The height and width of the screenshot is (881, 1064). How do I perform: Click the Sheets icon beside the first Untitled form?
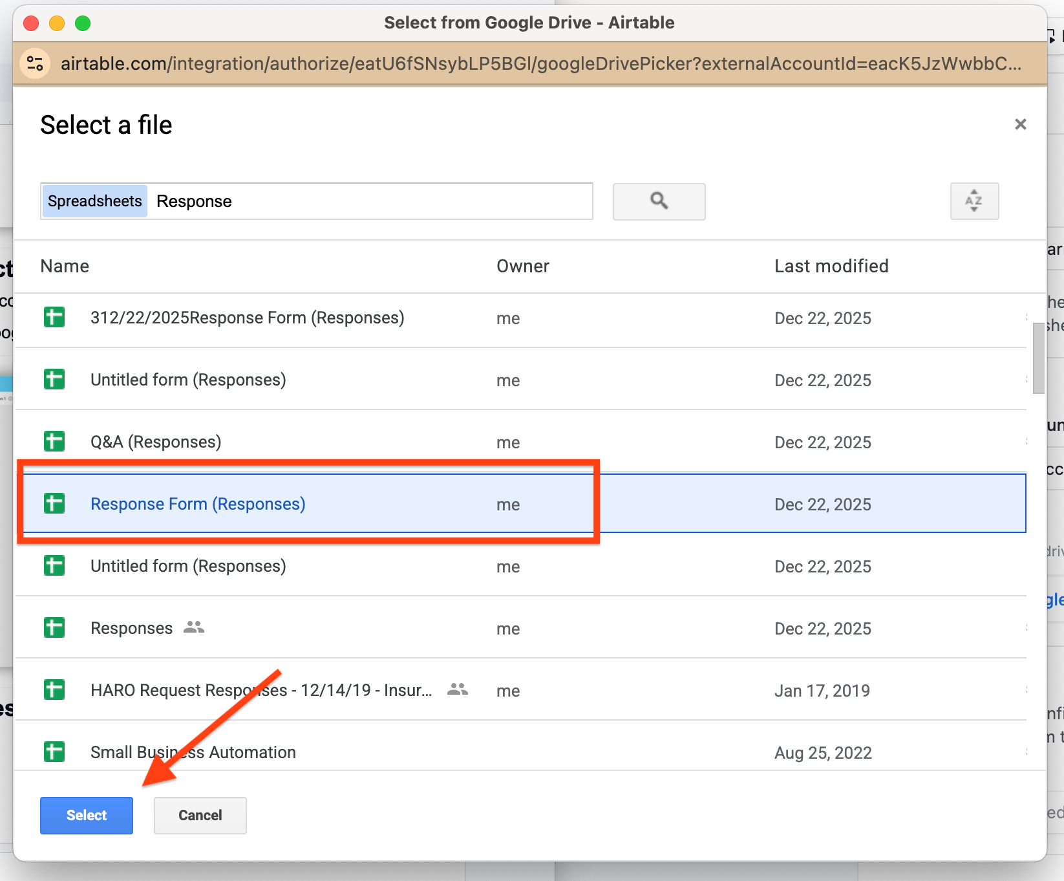[x=54, y=379]
